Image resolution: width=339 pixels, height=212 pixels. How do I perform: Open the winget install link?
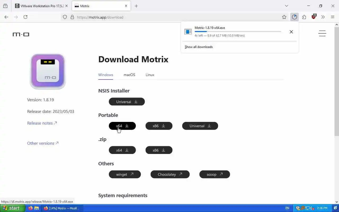tap(125, 174)
